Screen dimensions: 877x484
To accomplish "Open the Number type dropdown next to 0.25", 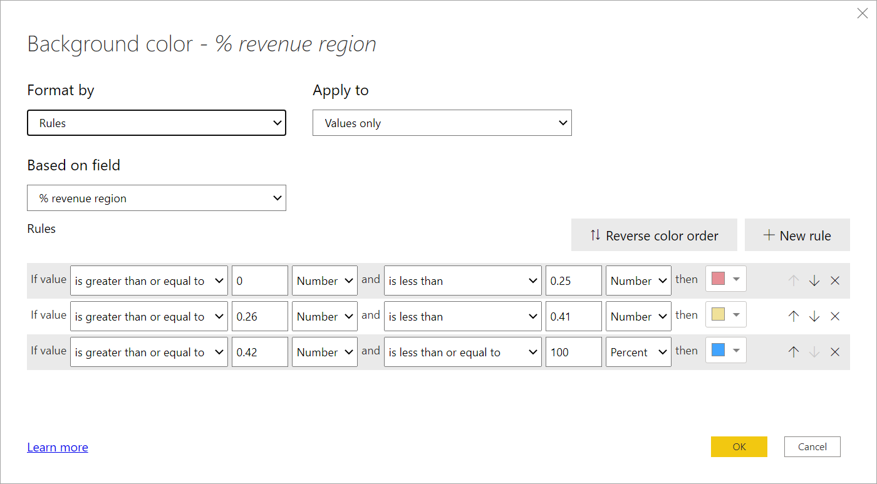I will coord(638,281).
